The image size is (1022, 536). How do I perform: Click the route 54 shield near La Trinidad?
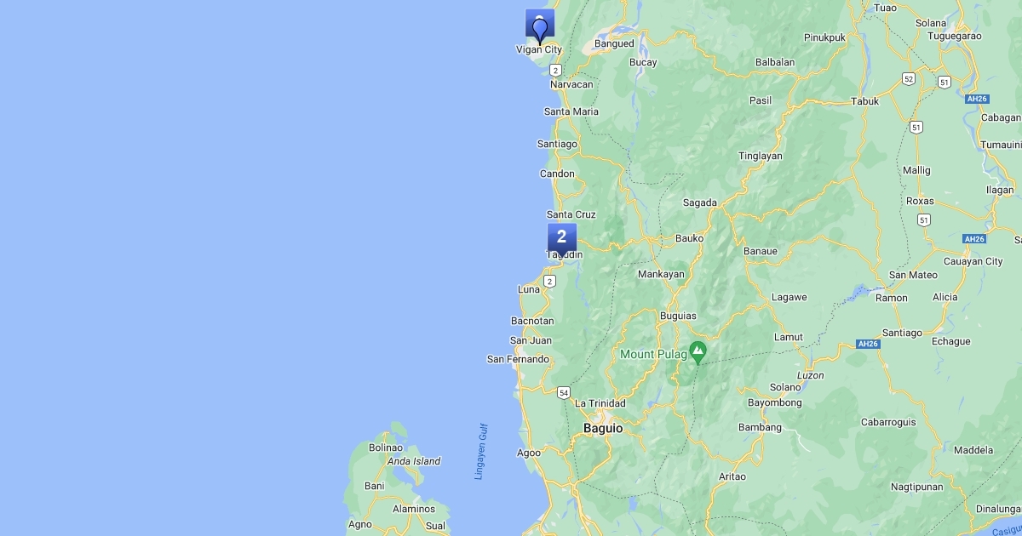564,392
